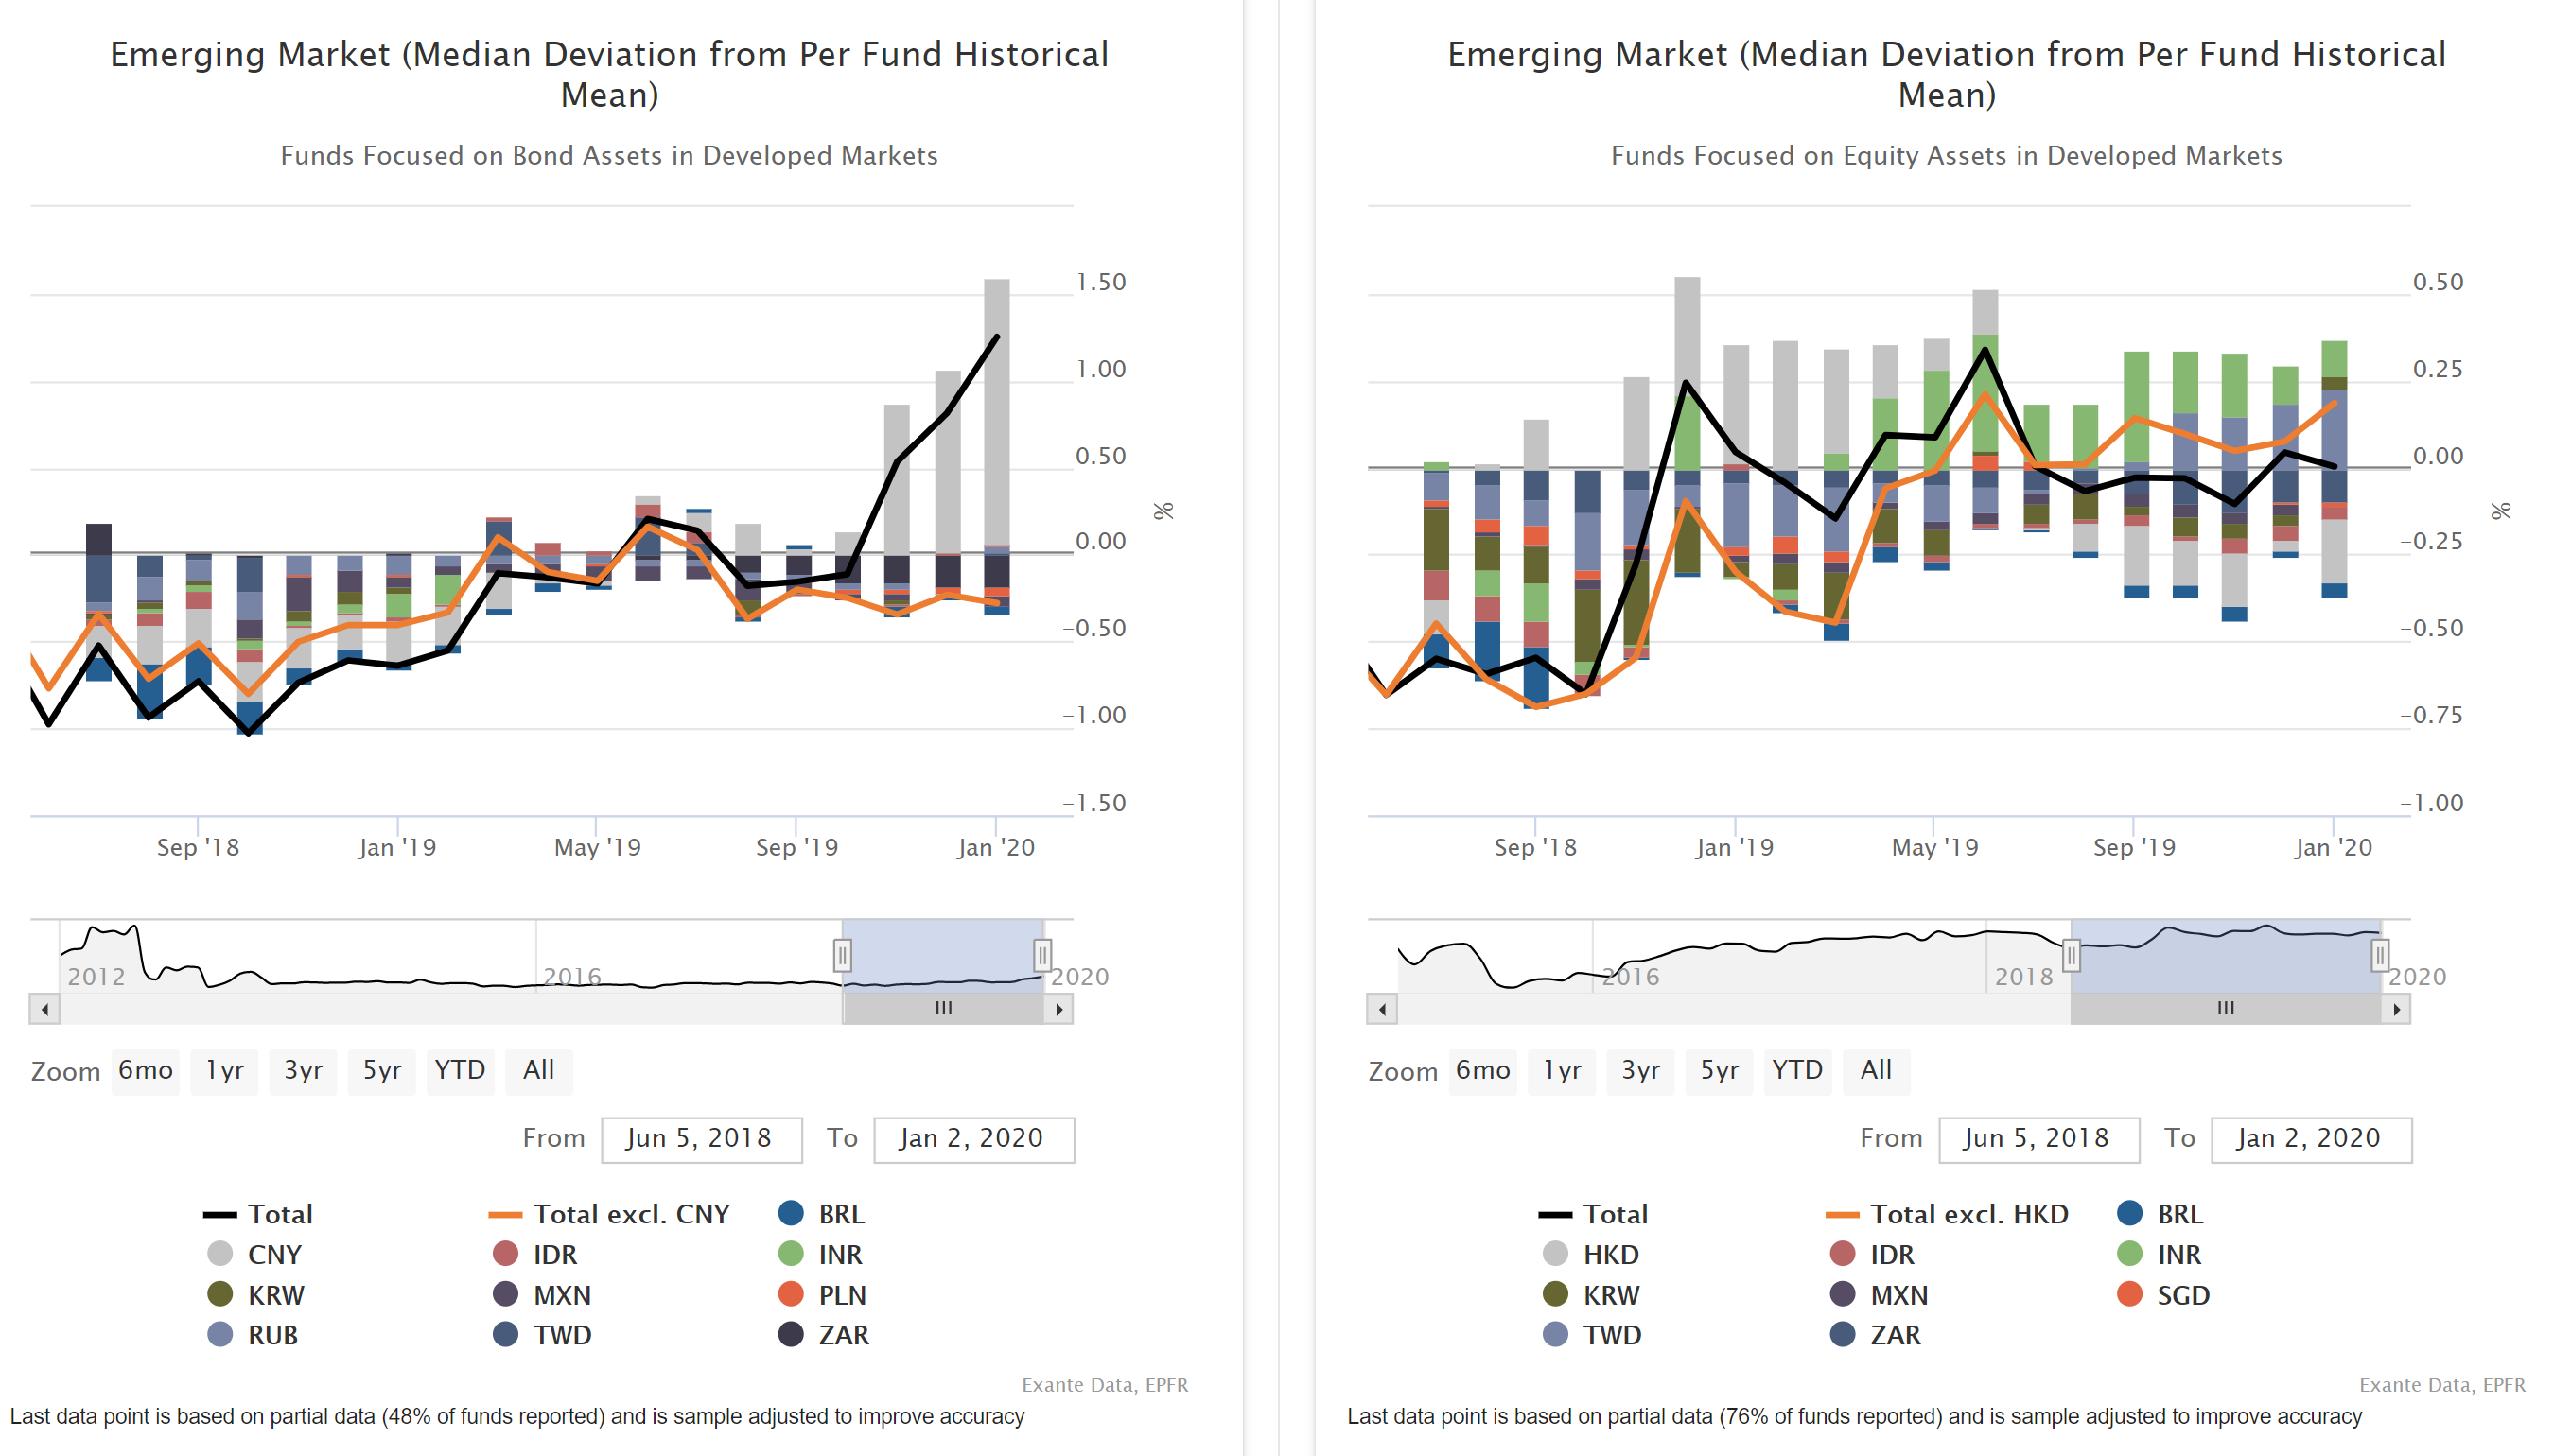Image resolution: width=2554 pixels, height=1456 pixels.
Task: Select All zoom range in bond chart
Action: click(538, 1070)
